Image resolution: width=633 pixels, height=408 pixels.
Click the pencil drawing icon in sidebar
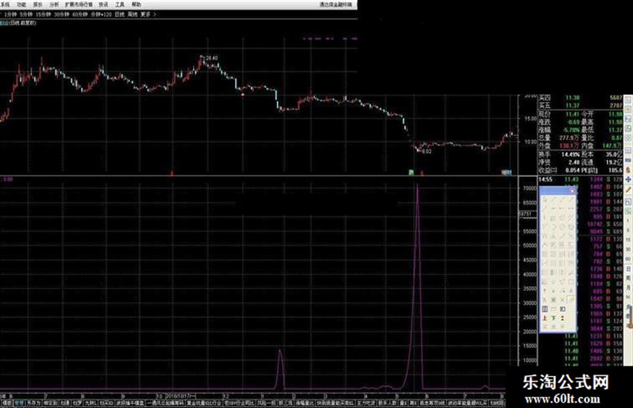[x=628, y=189]
